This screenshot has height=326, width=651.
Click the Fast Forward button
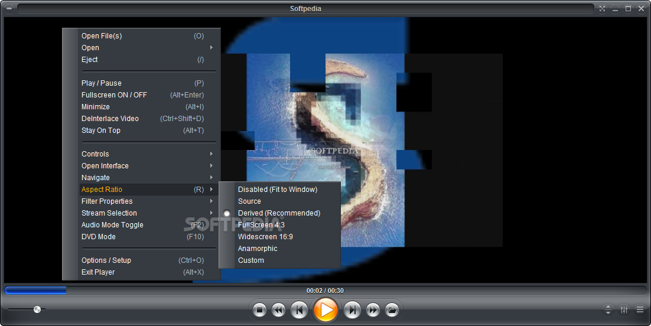(373, 310)
